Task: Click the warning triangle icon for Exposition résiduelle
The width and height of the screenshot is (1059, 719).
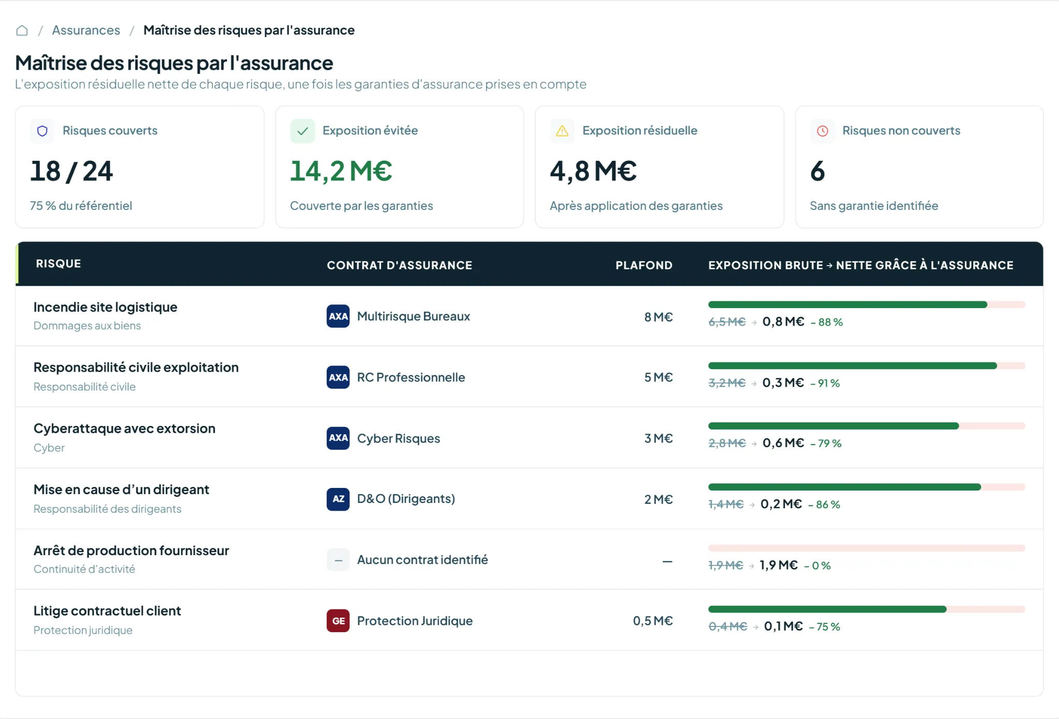Action: (x=562, y=131)
